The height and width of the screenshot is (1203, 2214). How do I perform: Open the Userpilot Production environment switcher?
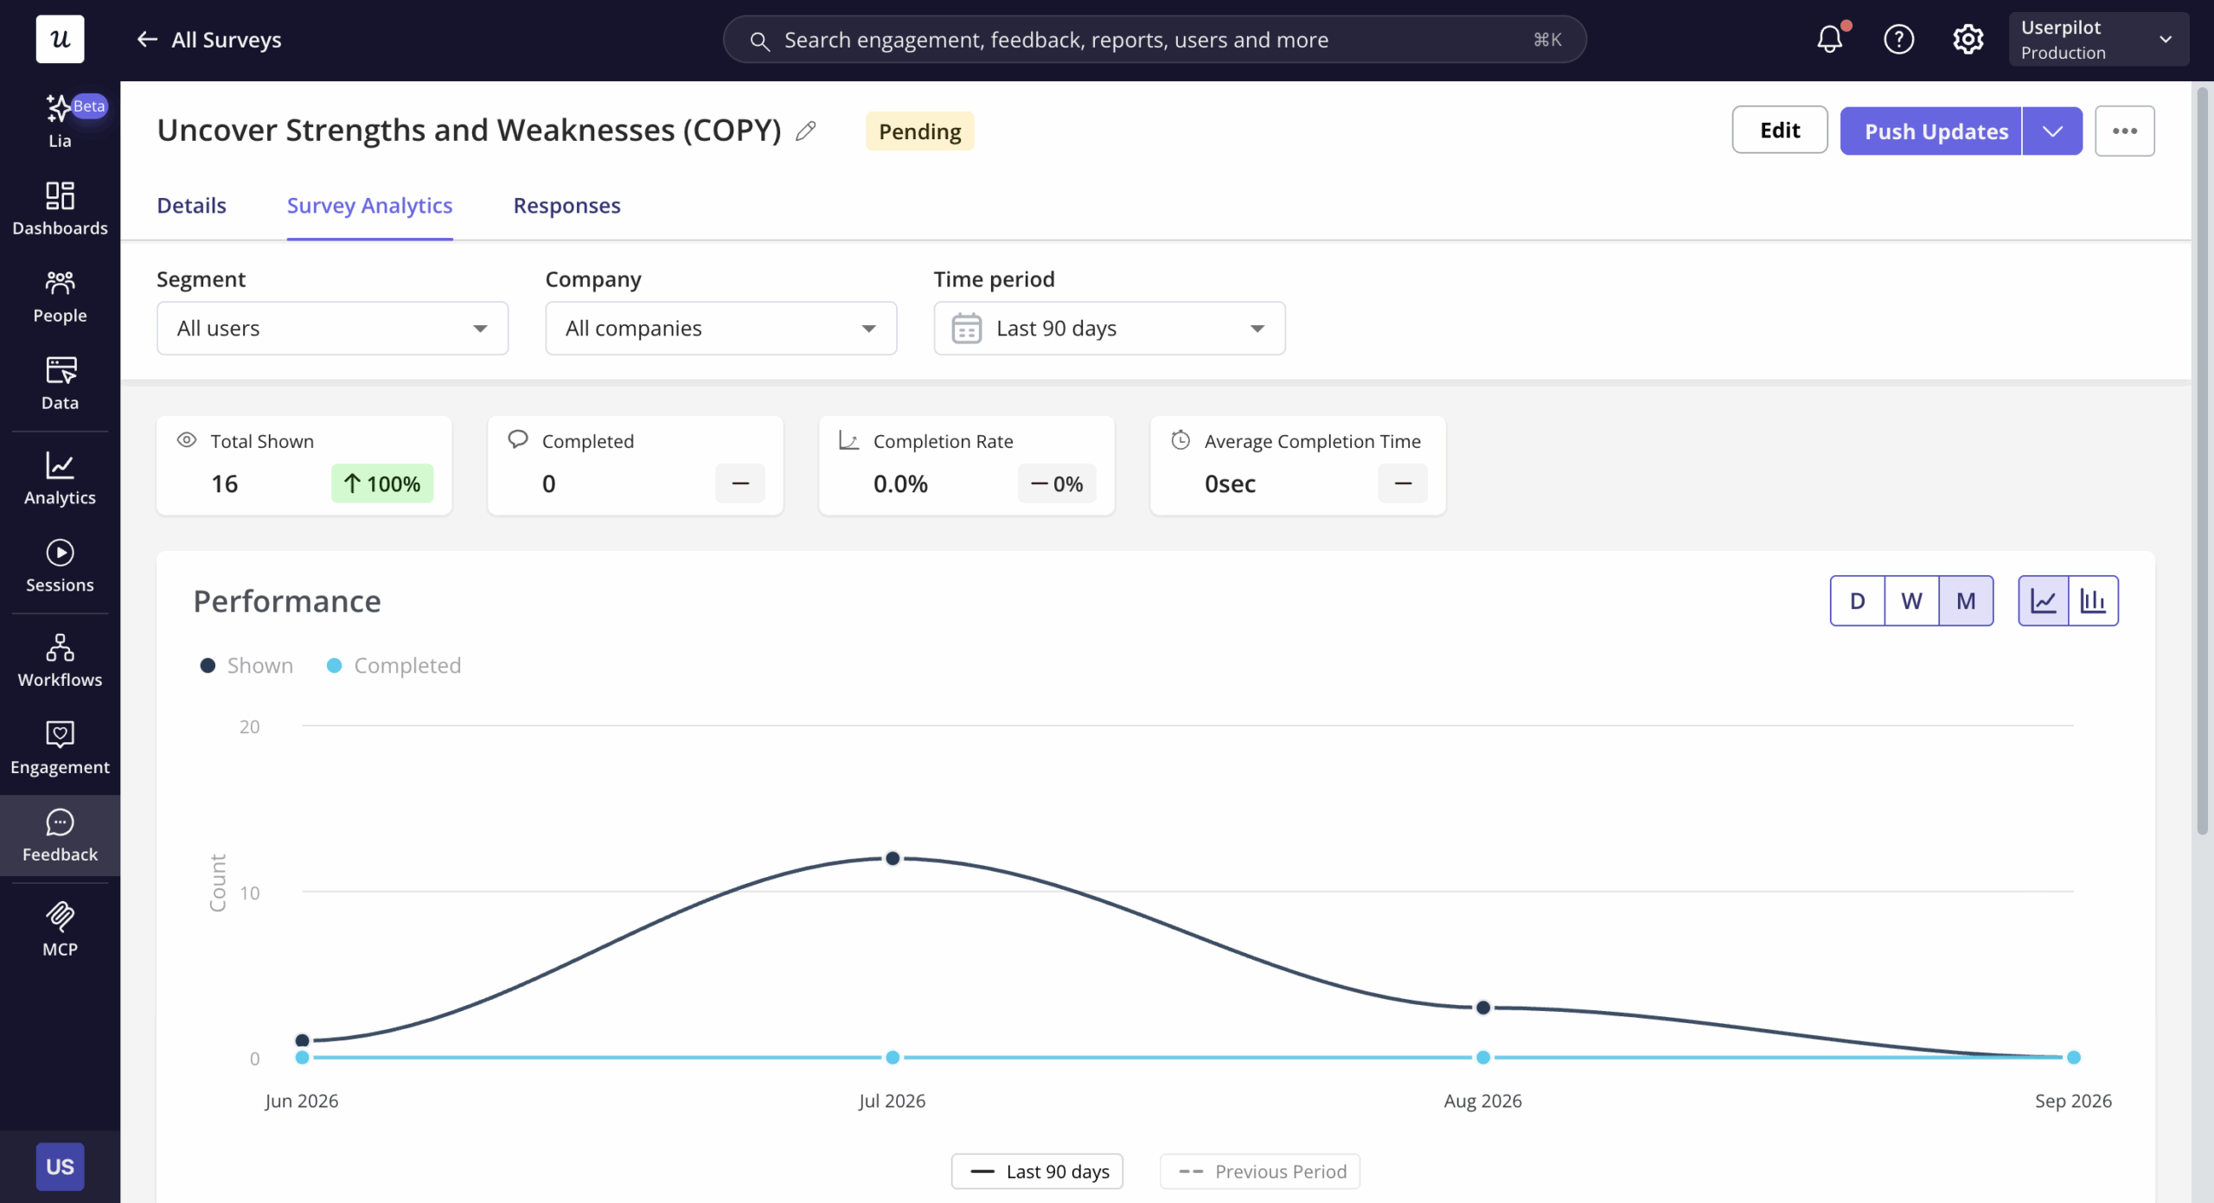pyautogui.click(x=2098, y=39)
